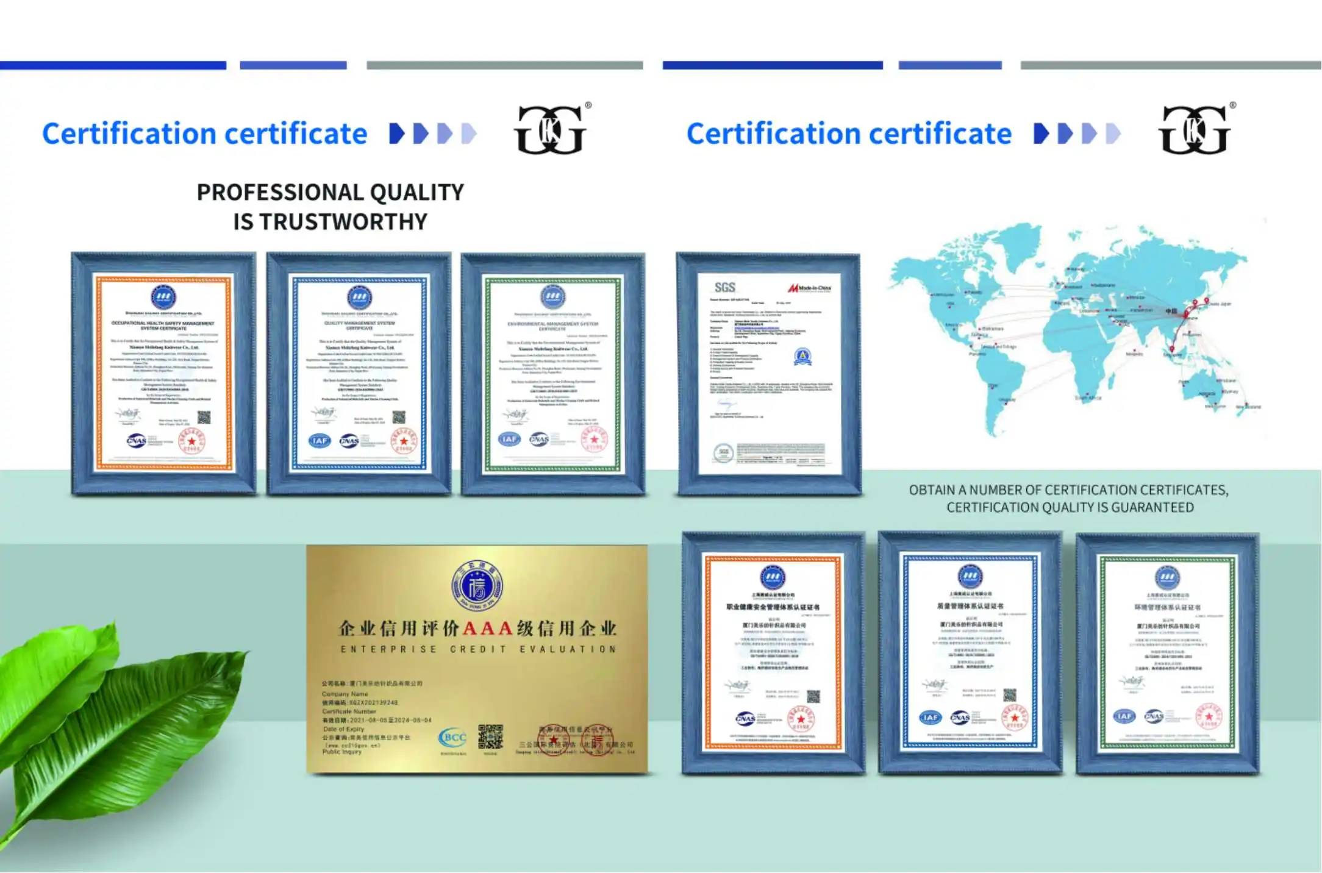Click the blue emblem atop the gold plaque
The height and width of the screenshot is (873, 1322).
(477, 585)
